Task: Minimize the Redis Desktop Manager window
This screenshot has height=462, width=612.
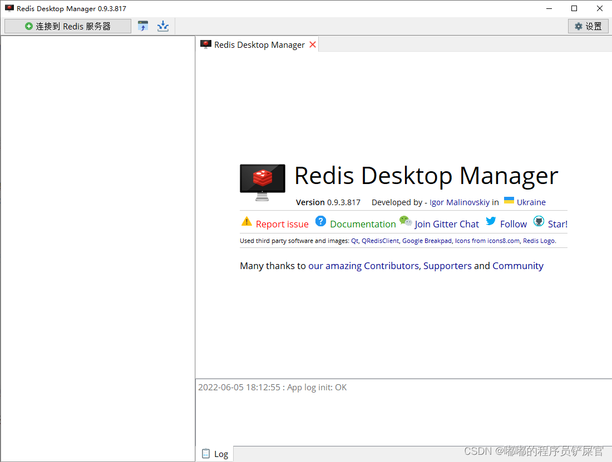Action: point(549,8)
